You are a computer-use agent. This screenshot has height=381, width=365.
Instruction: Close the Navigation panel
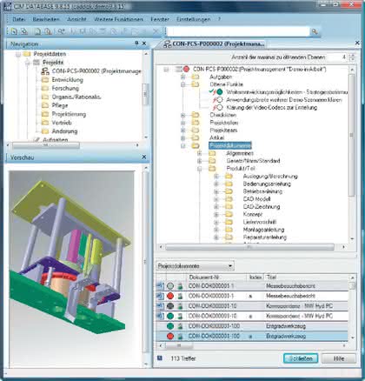pos(144,43)
